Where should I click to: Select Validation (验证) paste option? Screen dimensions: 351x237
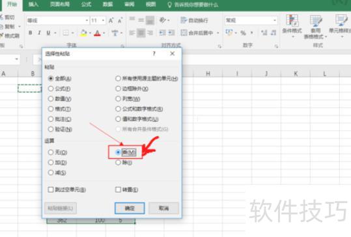coord(51,129)
